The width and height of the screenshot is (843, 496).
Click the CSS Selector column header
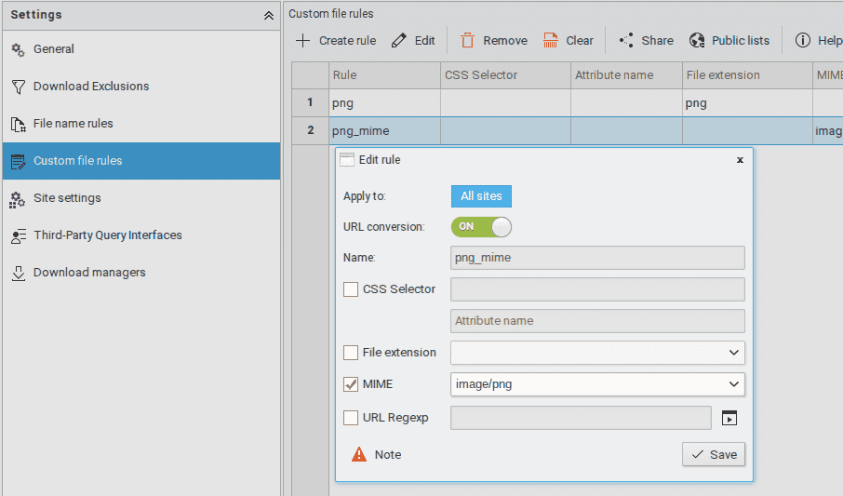click(x=505, y=75)
